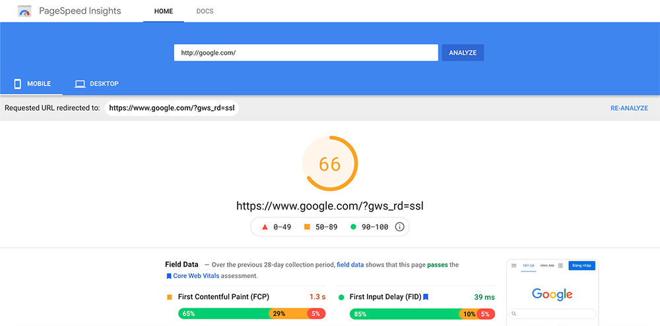Click the PageSpeed Insights logo icon
The width and height of the screenshot is (660, 326).
pos(24,11)
